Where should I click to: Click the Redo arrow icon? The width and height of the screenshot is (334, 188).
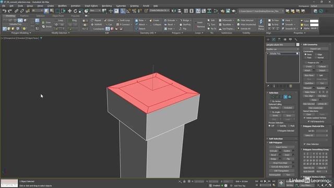pos(10,11)
